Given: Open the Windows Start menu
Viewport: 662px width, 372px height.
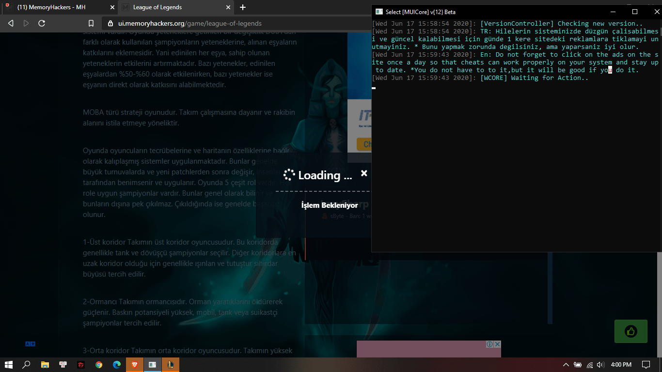Looking at the screenshot, I should pyautogui.click(x=9, y=364).
